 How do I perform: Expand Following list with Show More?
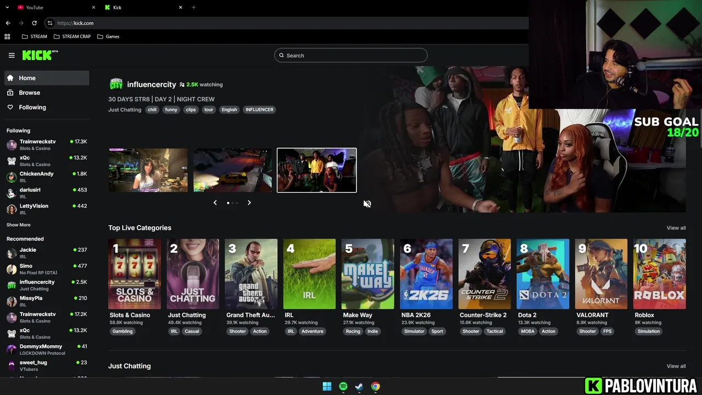19,225
